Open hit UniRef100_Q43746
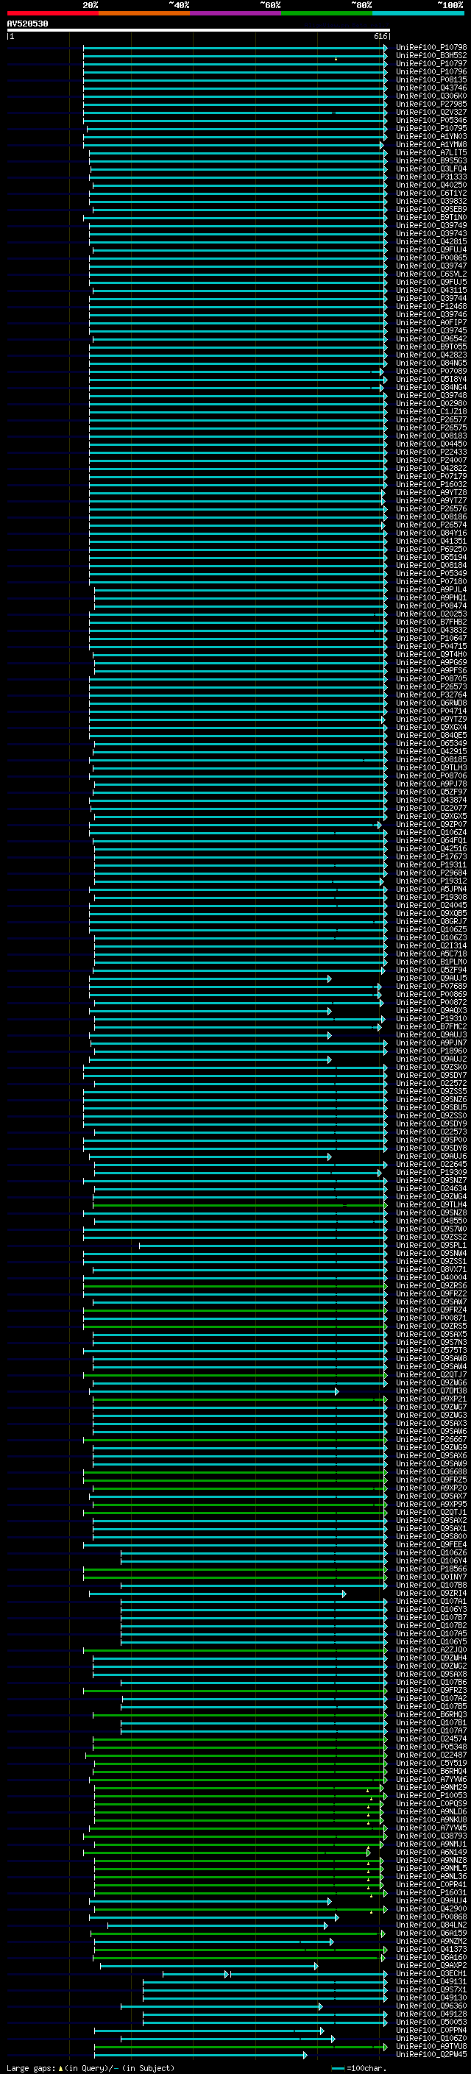Screen dimensions: 471x2074 pyautogui.click(x=431, y=88)
